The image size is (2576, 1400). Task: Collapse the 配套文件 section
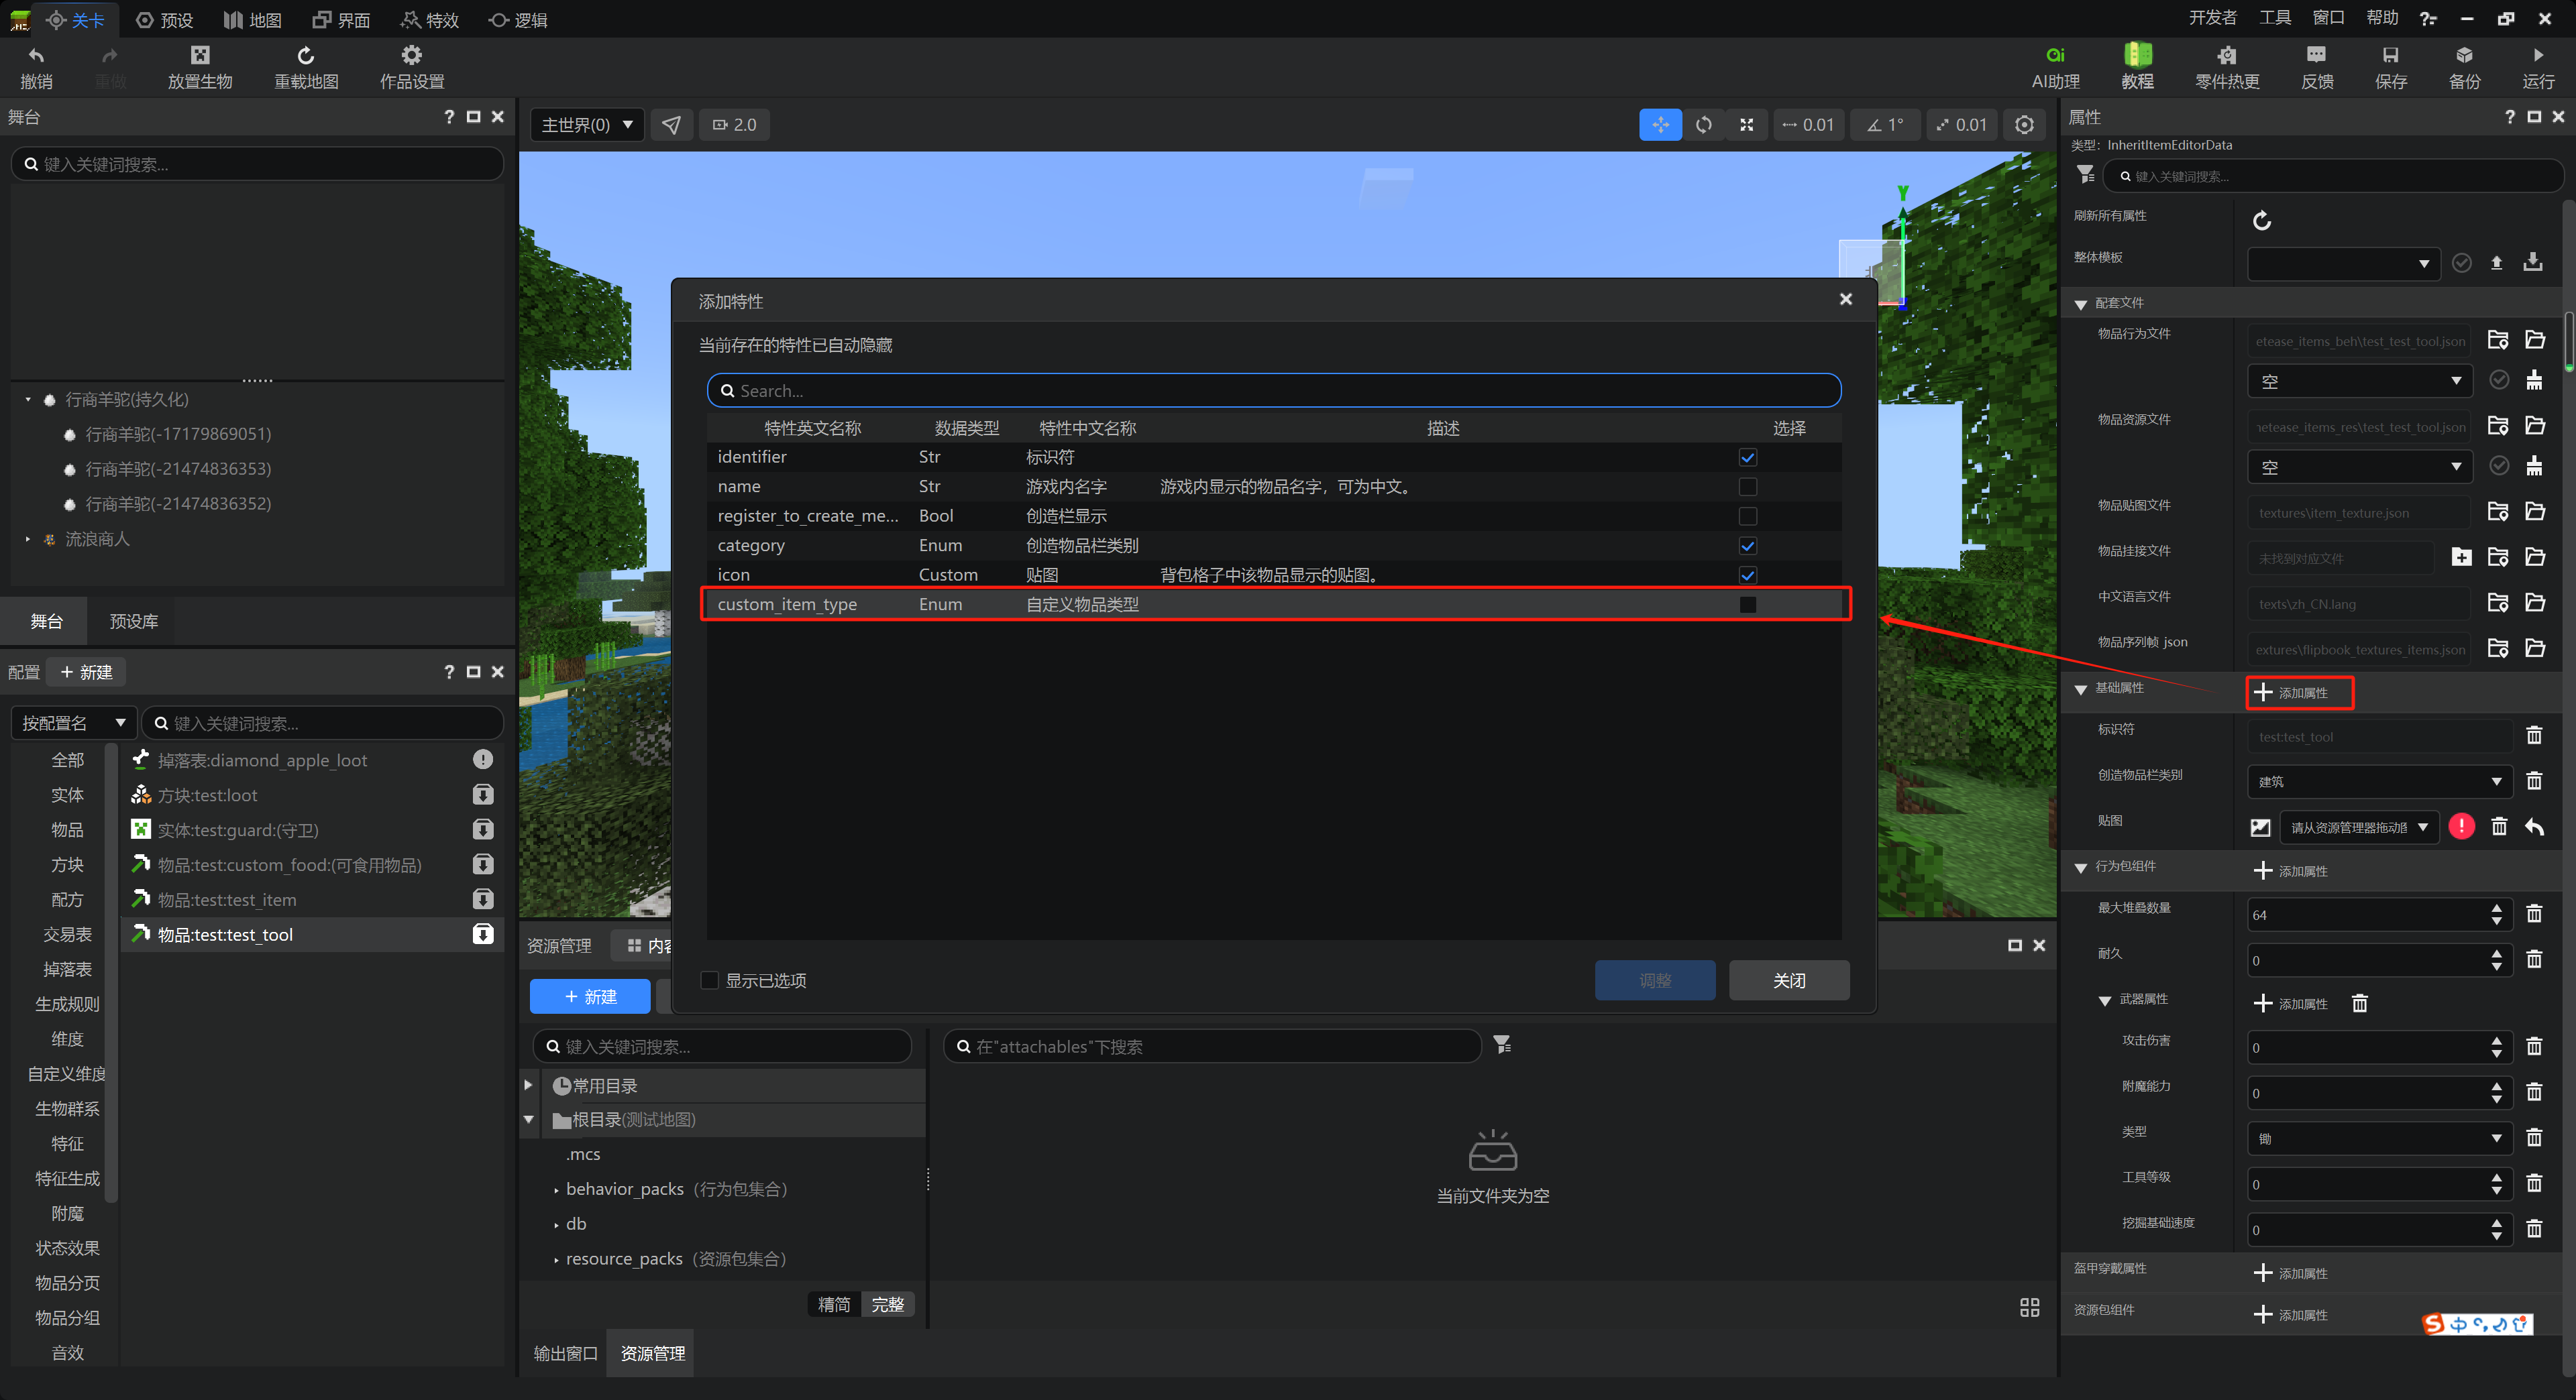coord(2080,304)
